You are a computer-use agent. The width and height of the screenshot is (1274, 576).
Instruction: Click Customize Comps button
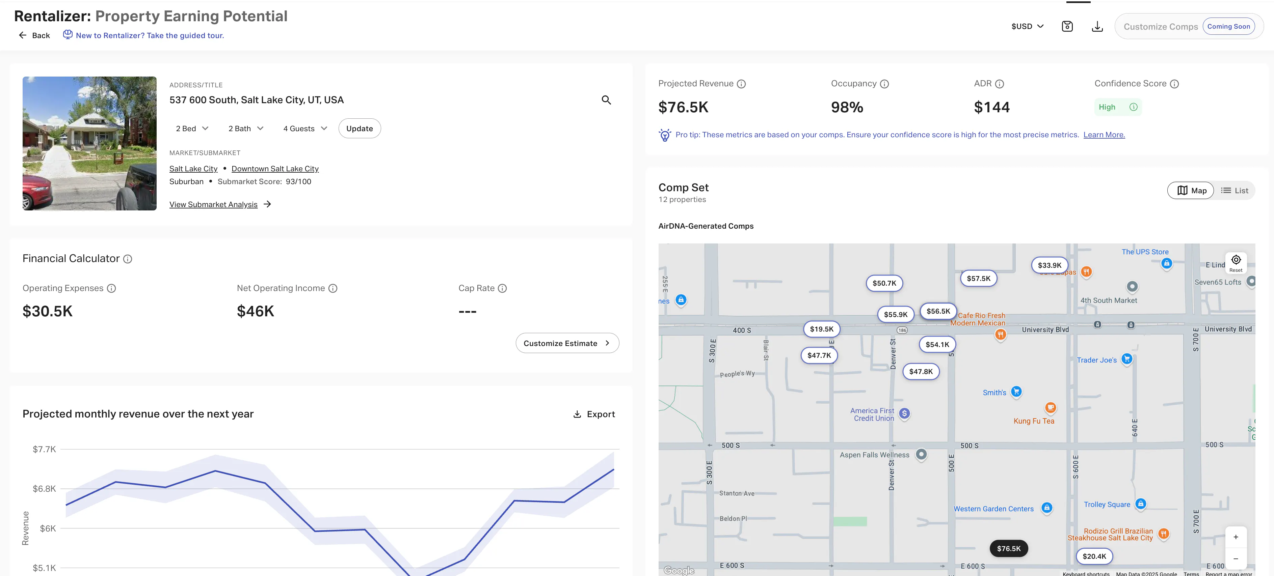1189,27
